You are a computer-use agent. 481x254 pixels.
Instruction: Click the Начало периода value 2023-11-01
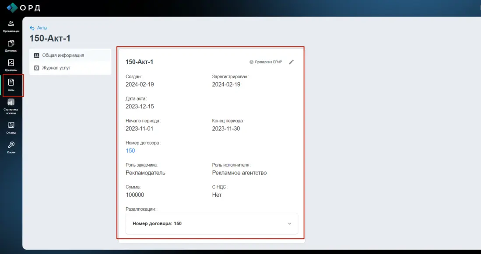(140, 129)
